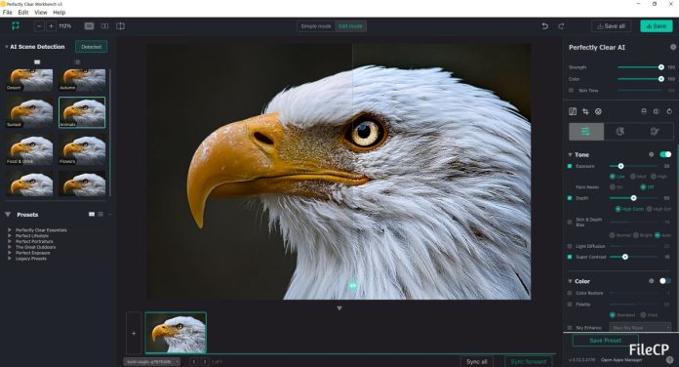Switch to the adjustments sliders tab
Viewport: 679px width, 367px height.
point(586,132)
